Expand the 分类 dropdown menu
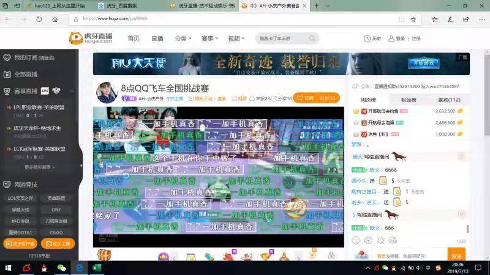 pos(183,38)
